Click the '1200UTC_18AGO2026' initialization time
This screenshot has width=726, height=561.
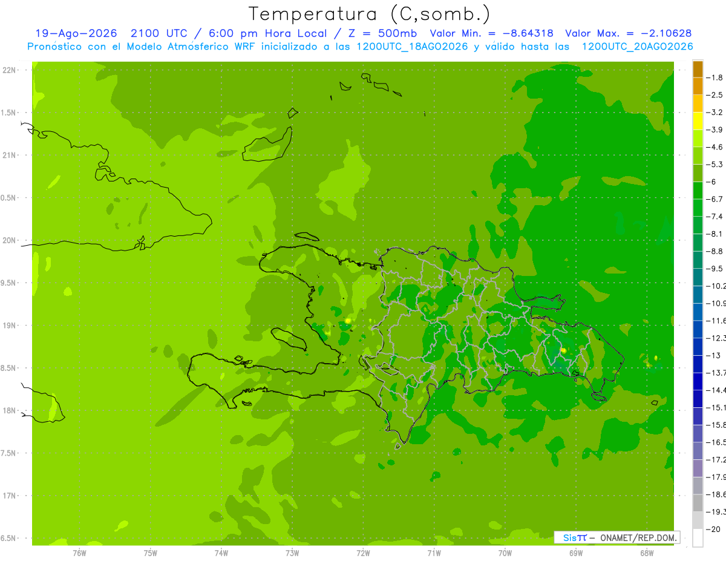(x=412, y=47)
